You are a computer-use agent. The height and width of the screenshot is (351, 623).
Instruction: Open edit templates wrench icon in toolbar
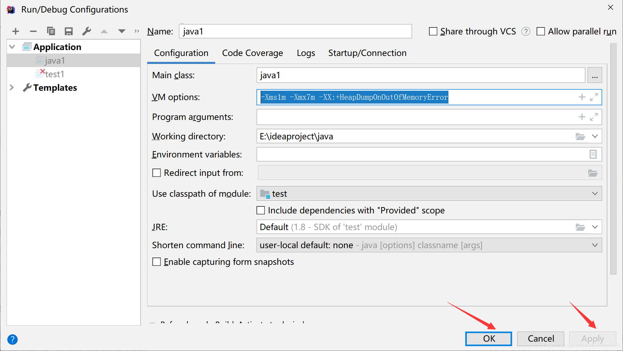click(86, 31)
